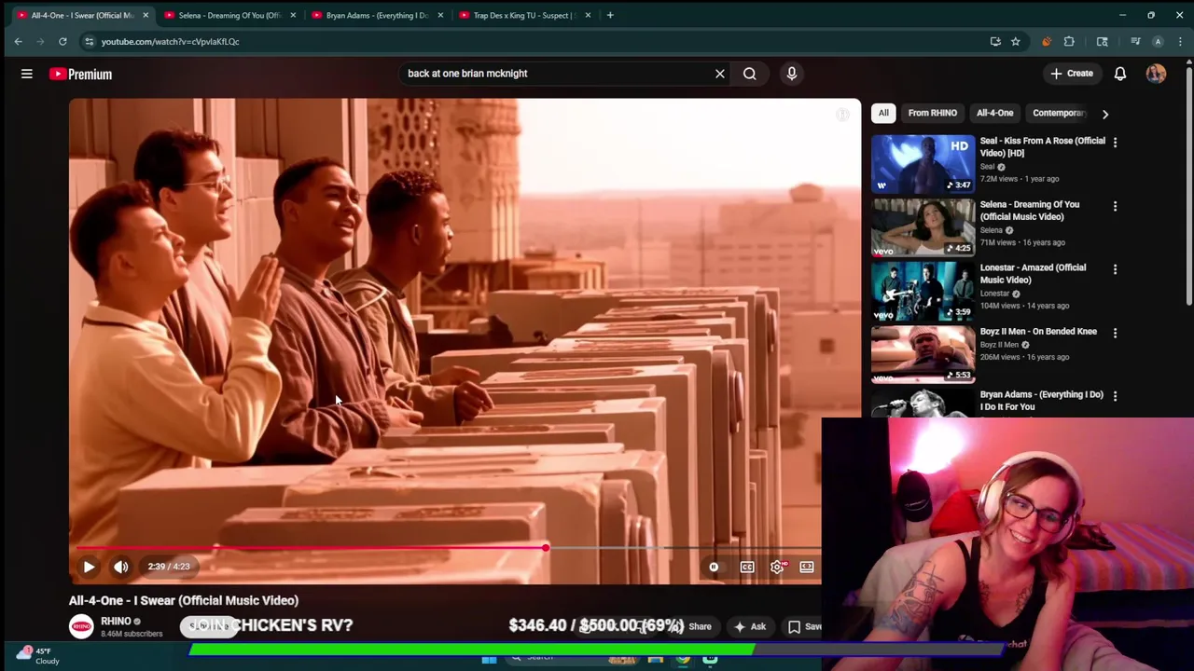
Task: Select the 'All-4-One' filter chip
Action: (994, 113)
